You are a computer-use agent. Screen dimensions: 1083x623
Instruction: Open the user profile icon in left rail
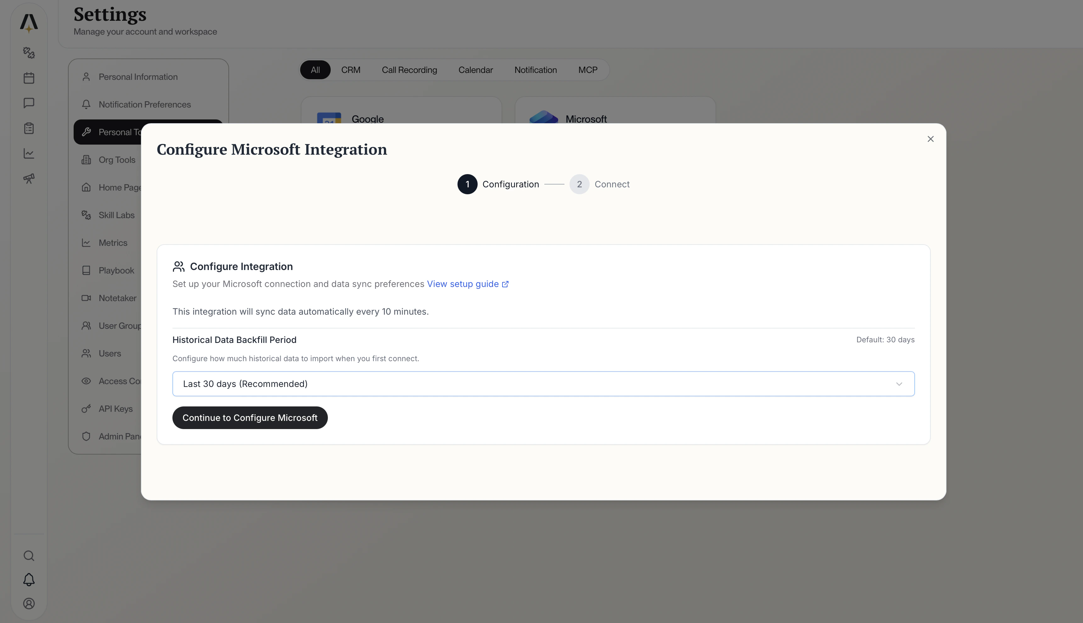coord(29,604)
